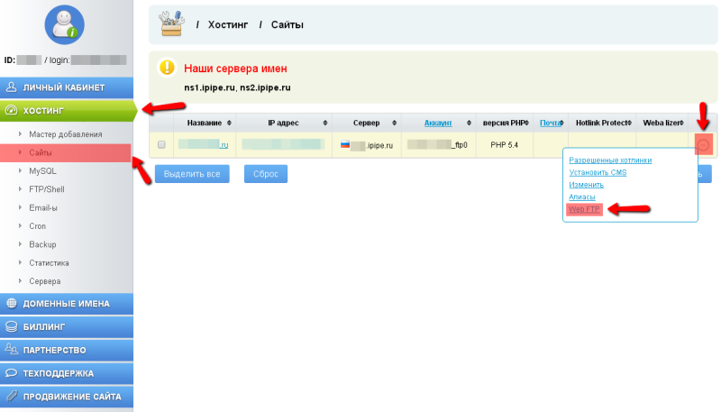Open the red actions icon in site row
Viewport: 721px width, 412px height.
pos(704,144)
